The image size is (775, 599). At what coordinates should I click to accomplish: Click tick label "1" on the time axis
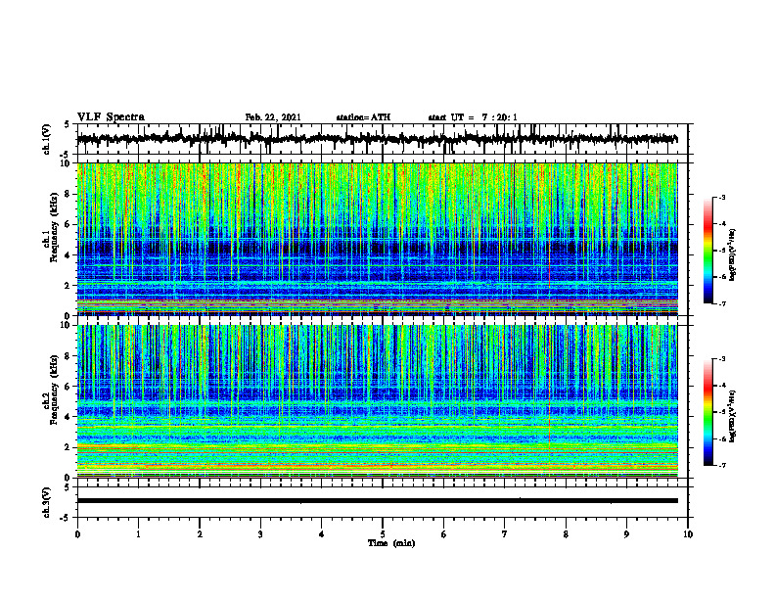click(x=138, y=534)
